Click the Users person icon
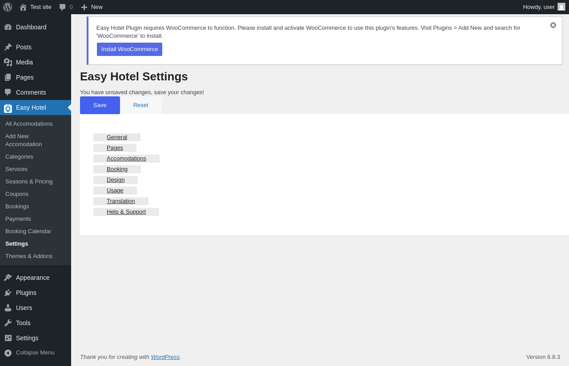Viewport: 569px width, 366px height. pos(8,308)
